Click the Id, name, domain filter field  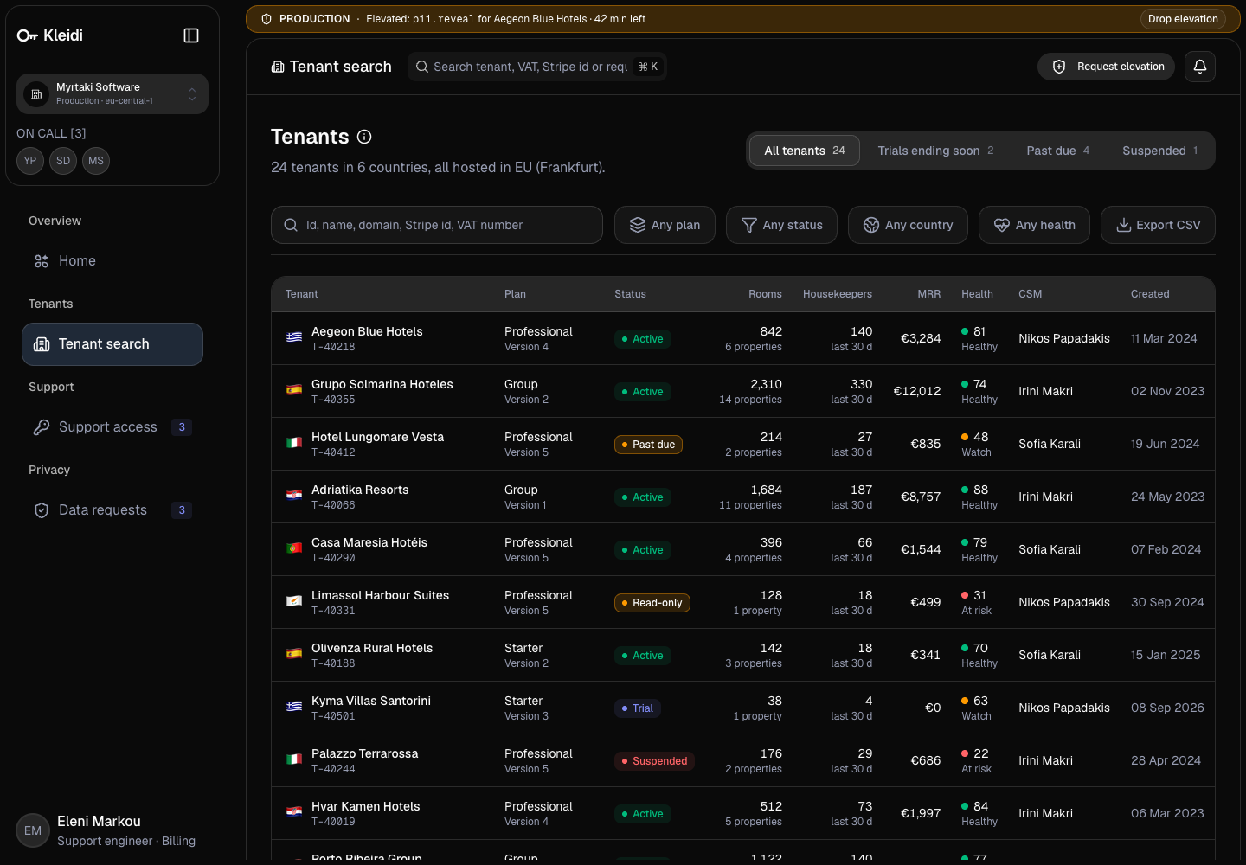tap(437, 225)
